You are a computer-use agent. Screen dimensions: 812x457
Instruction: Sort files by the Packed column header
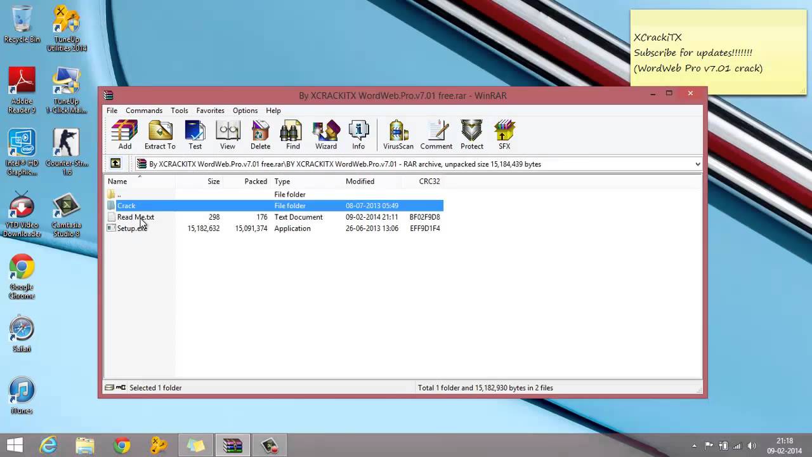click(247, 182)
